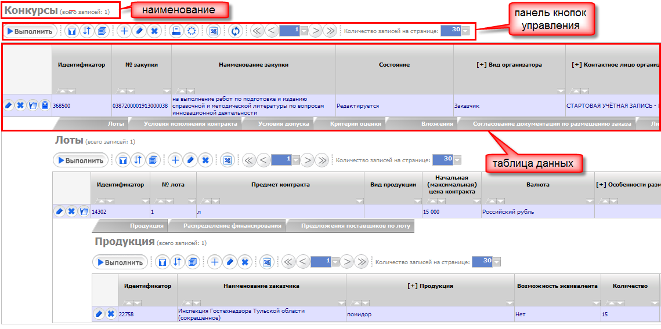Add a new record in Конкурсы toolbar
The width and height of the screenshot is (661, 329).
coord(124,31)
